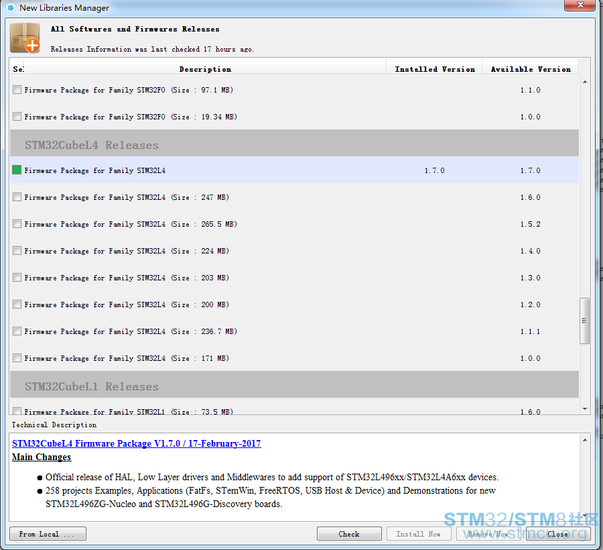Select available version 1.1.0 of STM32F0
Image resolution: width=603 pixels, height=550 pixels.
531,90
